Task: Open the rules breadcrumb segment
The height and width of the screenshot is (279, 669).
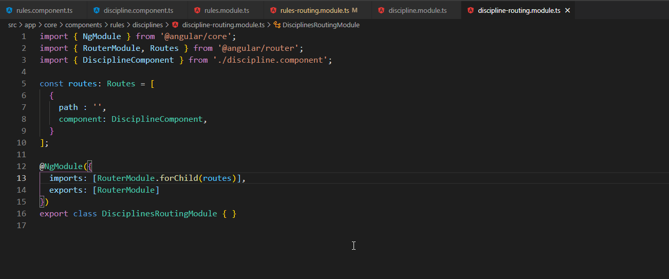Action: [x=117, y=25]
